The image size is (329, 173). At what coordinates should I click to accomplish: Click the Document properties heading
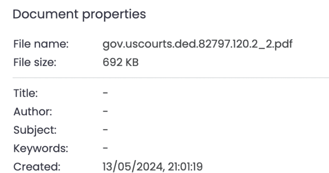[x=79, y=15]
